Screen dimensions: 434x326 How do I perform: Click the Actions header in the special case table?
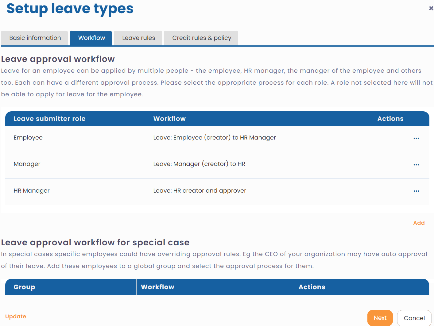(x=312, y=287)
